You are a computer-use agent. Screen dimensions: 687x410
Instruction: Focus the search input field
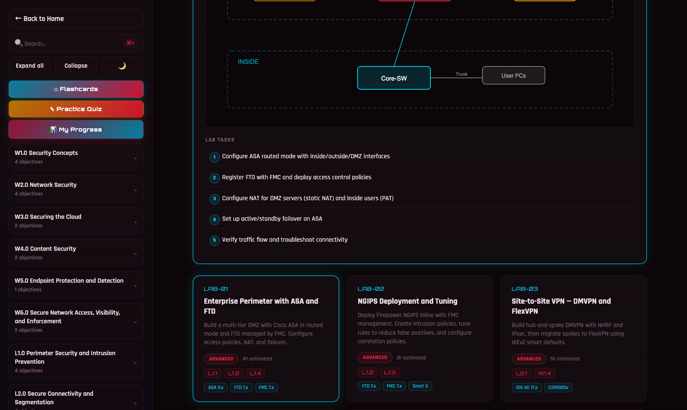click(72, 43)
